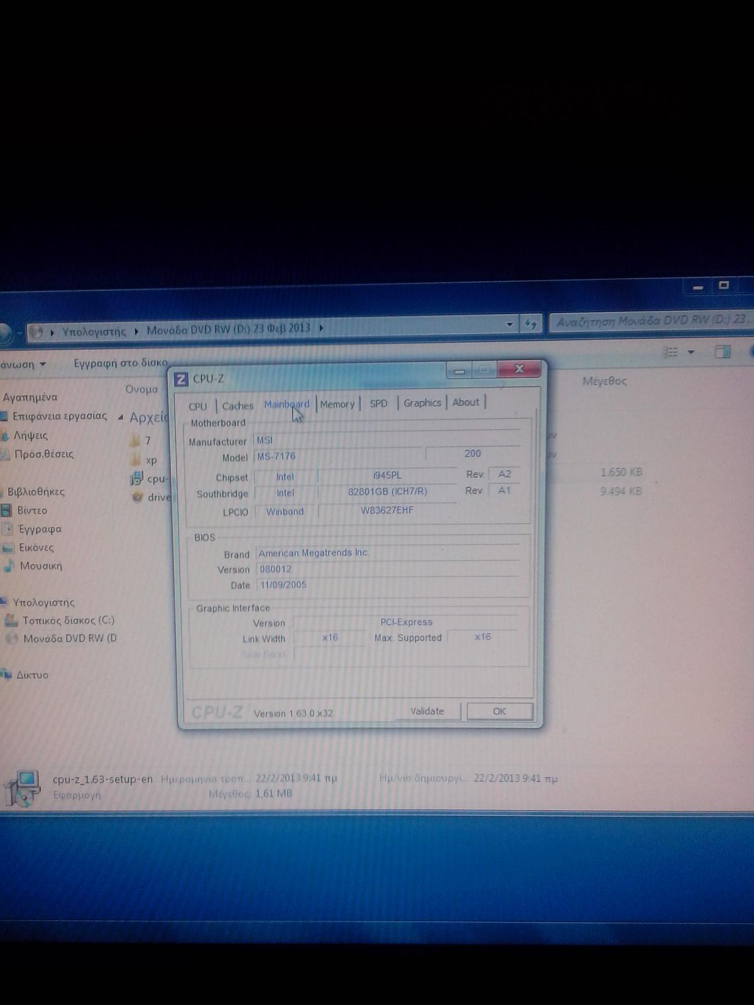Image resolution: width=754 pixels, height=1005 pixels.
Task: Close the CPU-Z window
Action: pyautogui.click(x=519, y=369)
